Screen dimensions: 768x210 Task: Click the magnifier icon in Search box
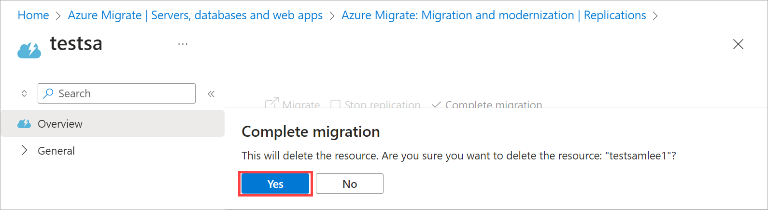coord(48,93)
